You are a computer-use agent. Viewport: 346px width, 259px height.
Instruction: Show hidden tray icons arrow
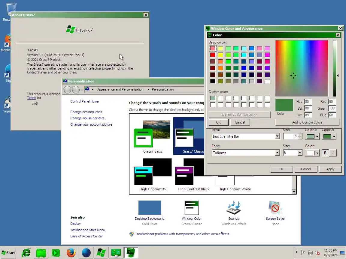point(296,252)
